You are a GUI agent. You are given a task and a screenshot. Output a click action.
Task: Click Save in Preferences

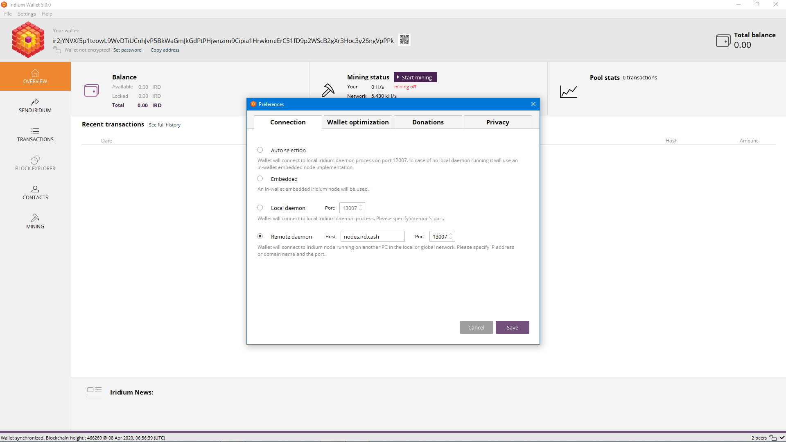pos(513,327)
